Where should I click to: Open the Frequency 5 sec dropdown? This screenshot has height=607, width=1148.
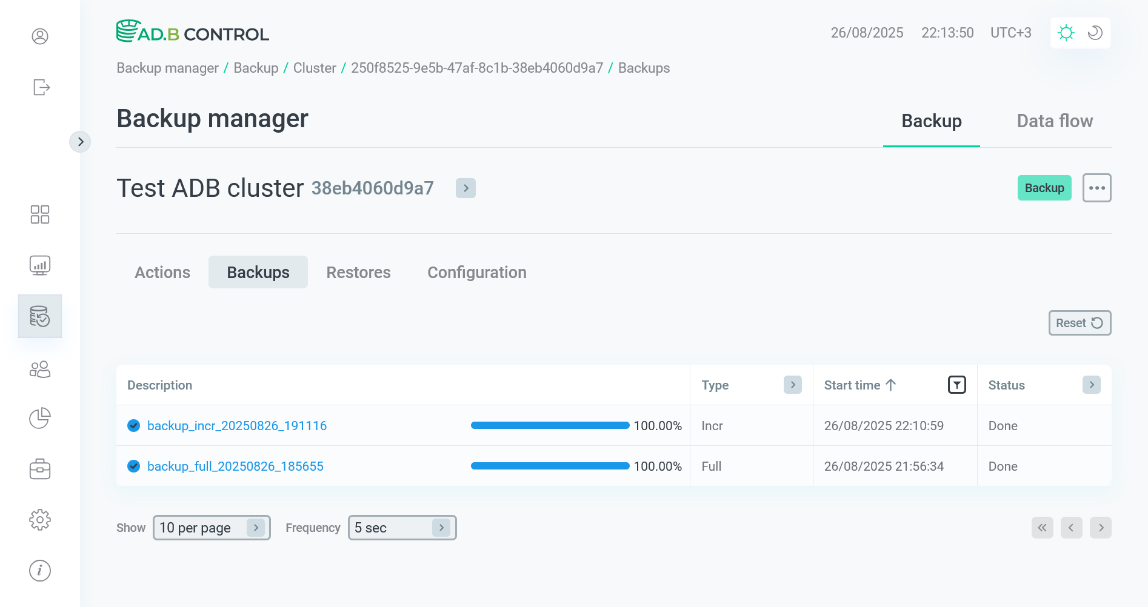tap(401, 528)
